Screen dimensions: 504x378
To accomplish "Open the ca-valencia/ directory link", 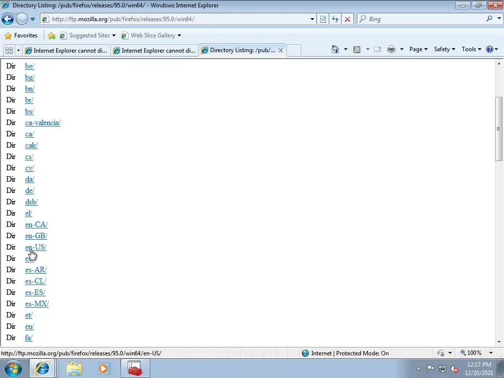I will (x=43, y=123).
